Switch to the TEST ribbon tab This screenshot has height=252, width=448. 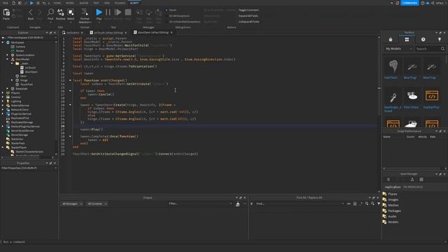click(96, 3)
